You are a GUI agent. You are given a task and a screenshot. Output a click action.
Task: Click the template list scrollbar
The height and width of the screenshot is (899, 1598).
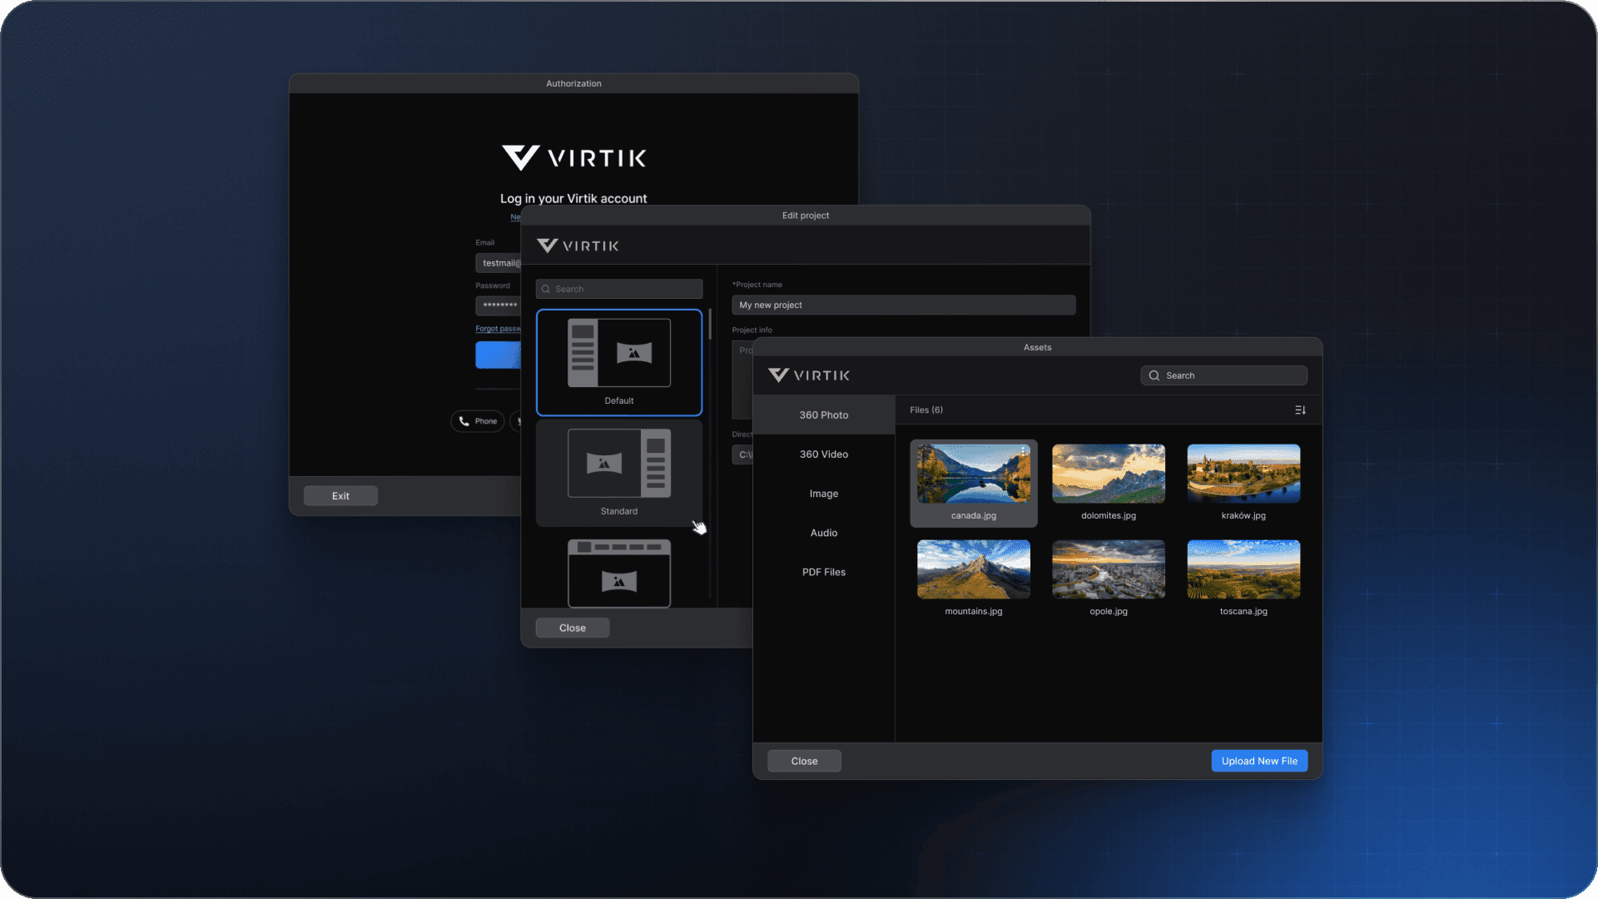point(710,325)
